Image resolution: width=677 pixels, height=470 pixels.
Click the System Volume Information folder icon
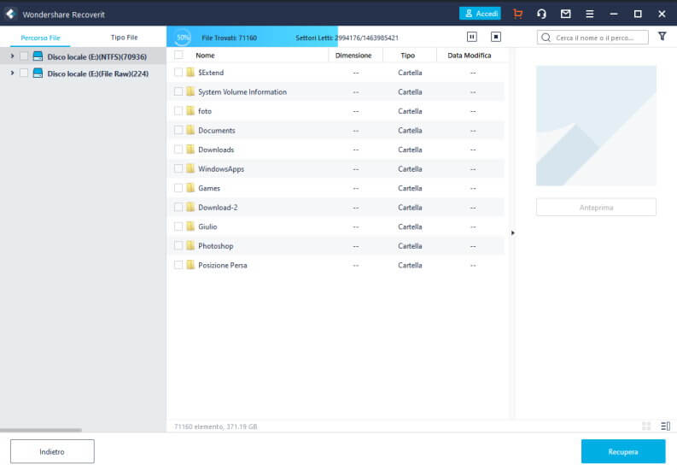point(190,91)
